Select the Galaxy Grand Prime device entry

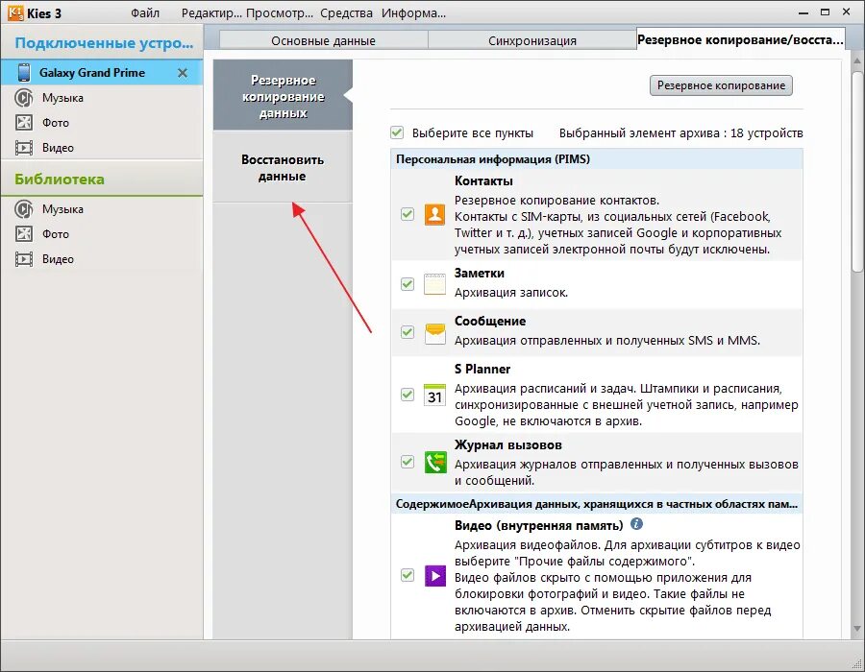pos(102,73)
